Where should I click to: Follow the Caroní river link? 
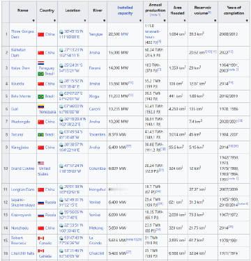pos(95,109)
